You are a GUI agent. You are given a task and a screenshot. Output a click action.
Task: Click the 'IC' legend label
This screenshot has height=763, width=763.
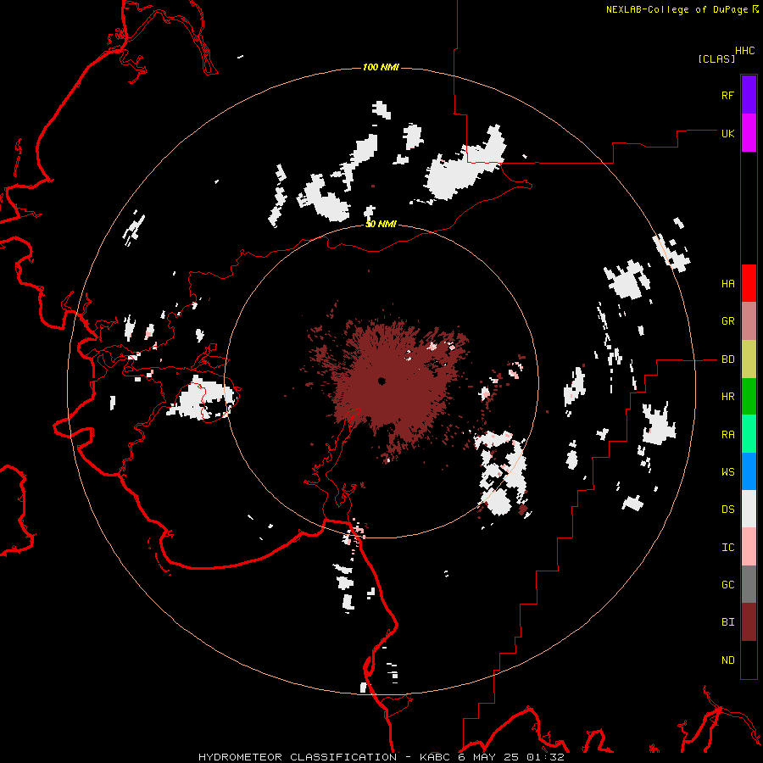(x=727, y=548)
